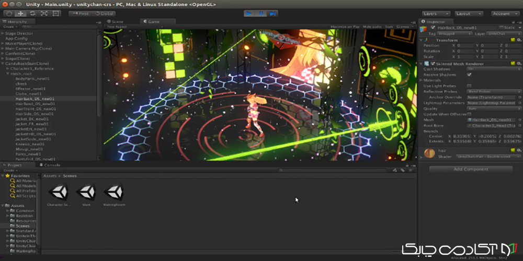Open the Account dropdown
Viewport: 523px width, 261px height.
505,14
